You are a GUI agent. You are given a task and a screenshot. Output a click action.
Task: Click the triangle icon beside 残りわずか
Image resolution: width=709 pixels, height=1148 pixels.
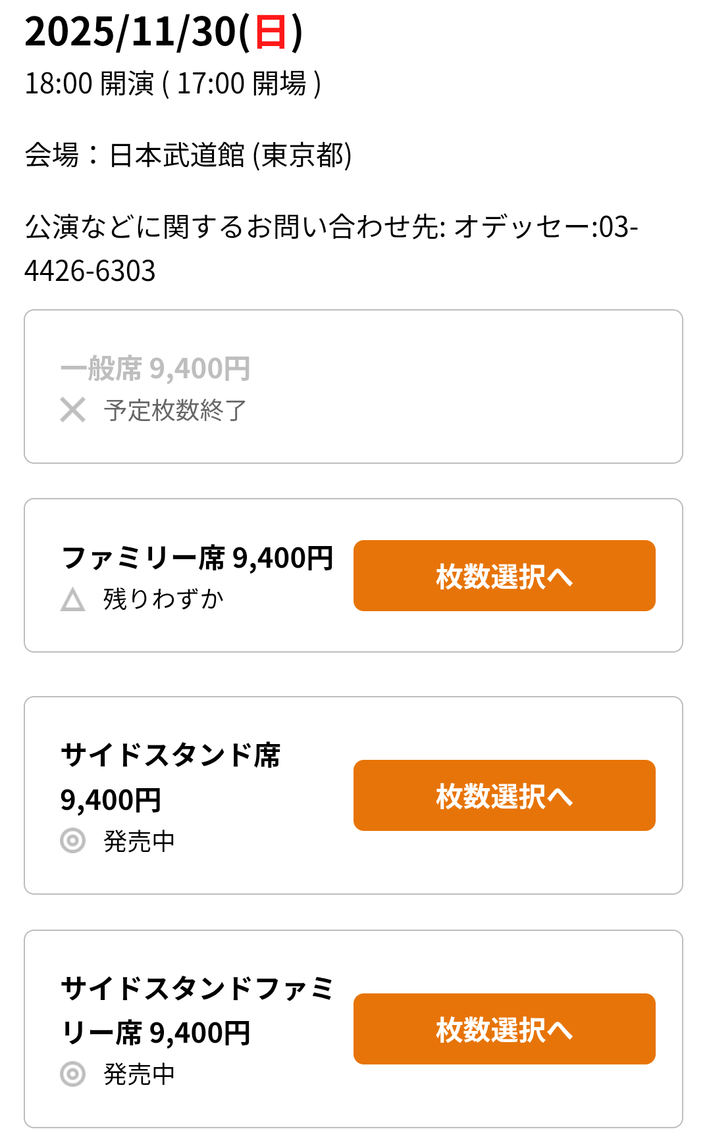pyautogui.click(x=72, y=599)
